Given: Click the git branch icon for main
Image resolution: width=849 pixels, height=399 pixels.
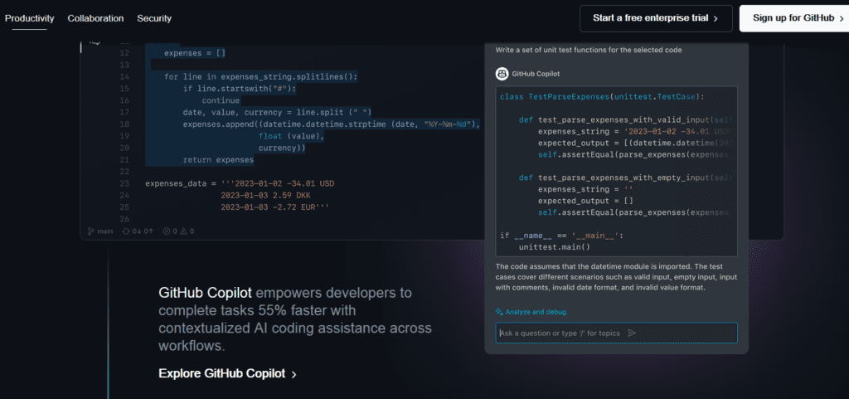Looking at the screenshot, I should [91, 231].
